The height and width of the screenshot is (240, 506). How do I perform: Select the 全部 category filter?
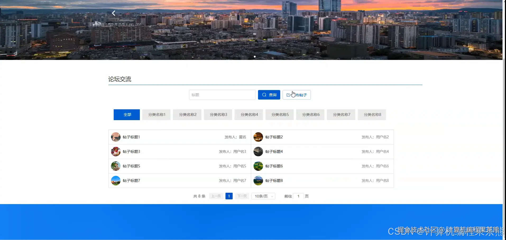(126, 115)
